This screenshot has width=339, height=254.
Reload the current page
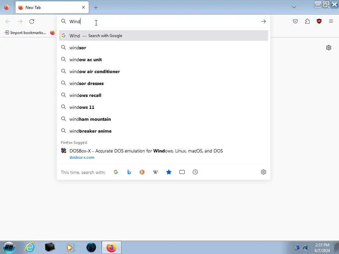pyautogui.click(x=32, y=21)
